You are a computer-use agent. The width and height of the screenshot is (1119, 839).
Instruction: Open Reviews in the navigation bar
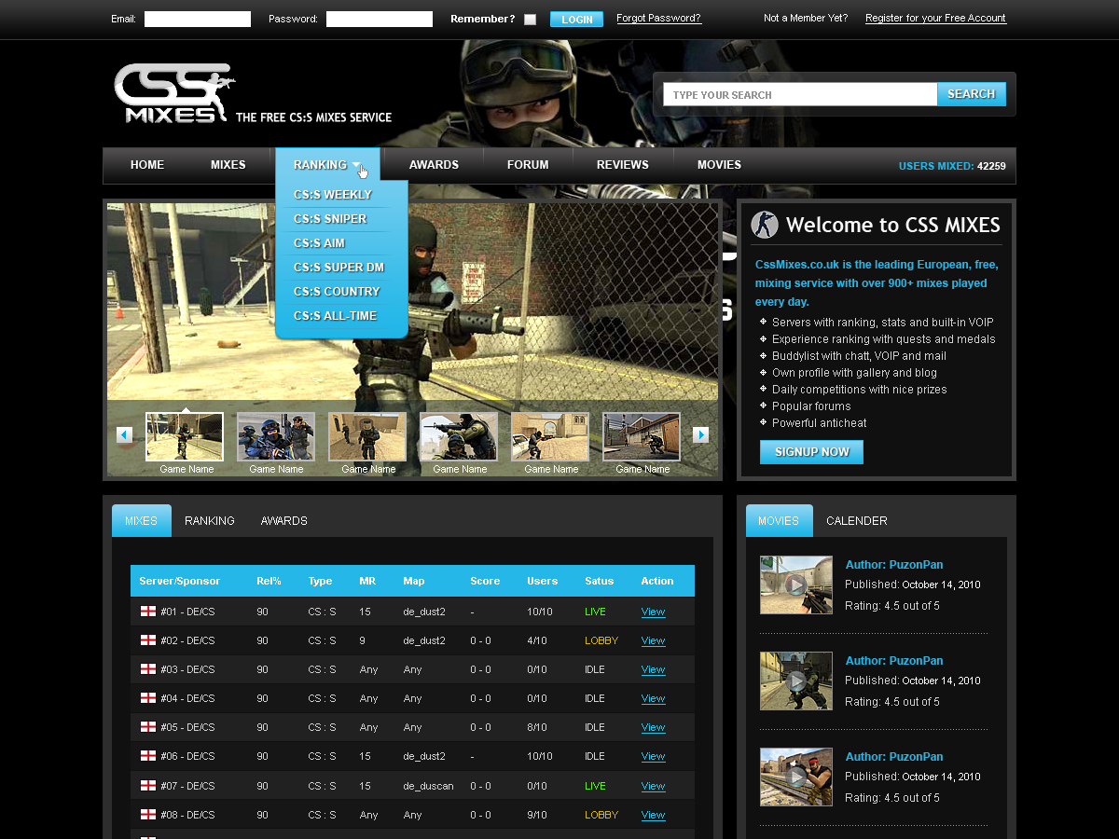tap(623, 165)
